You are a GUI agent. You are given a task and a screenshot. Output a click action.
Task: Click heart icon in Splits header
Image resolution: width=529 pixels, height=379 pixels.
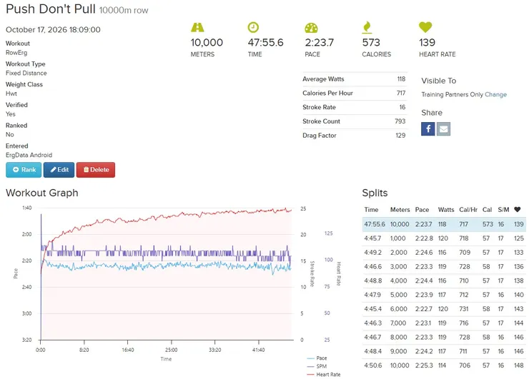tap(517, 210)
